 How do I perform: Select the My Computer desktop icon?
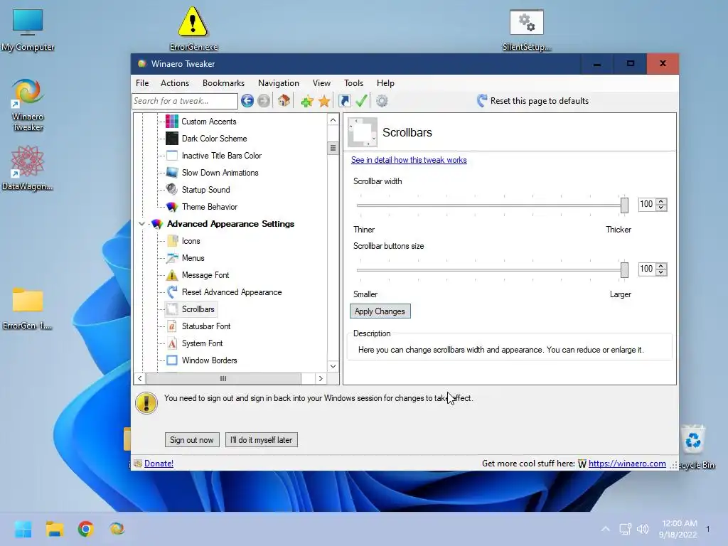pos(28,30)
